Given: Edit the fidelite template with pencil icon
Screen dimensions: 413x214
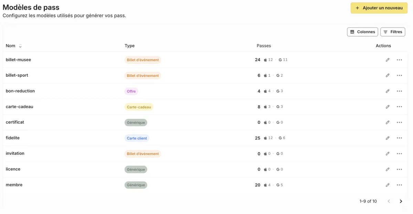Looking at the screenshot, I should (x=388, y=138).
